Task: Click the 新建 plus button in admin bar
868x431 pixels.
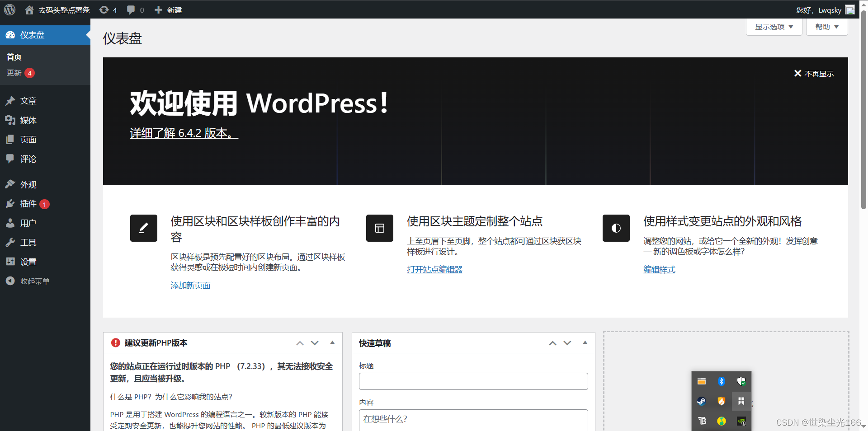Action: (x=168, y=10)
